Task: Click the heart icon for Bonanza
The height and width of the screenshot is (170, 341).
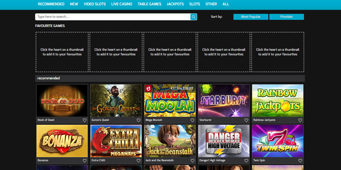Action: point(85,160)
